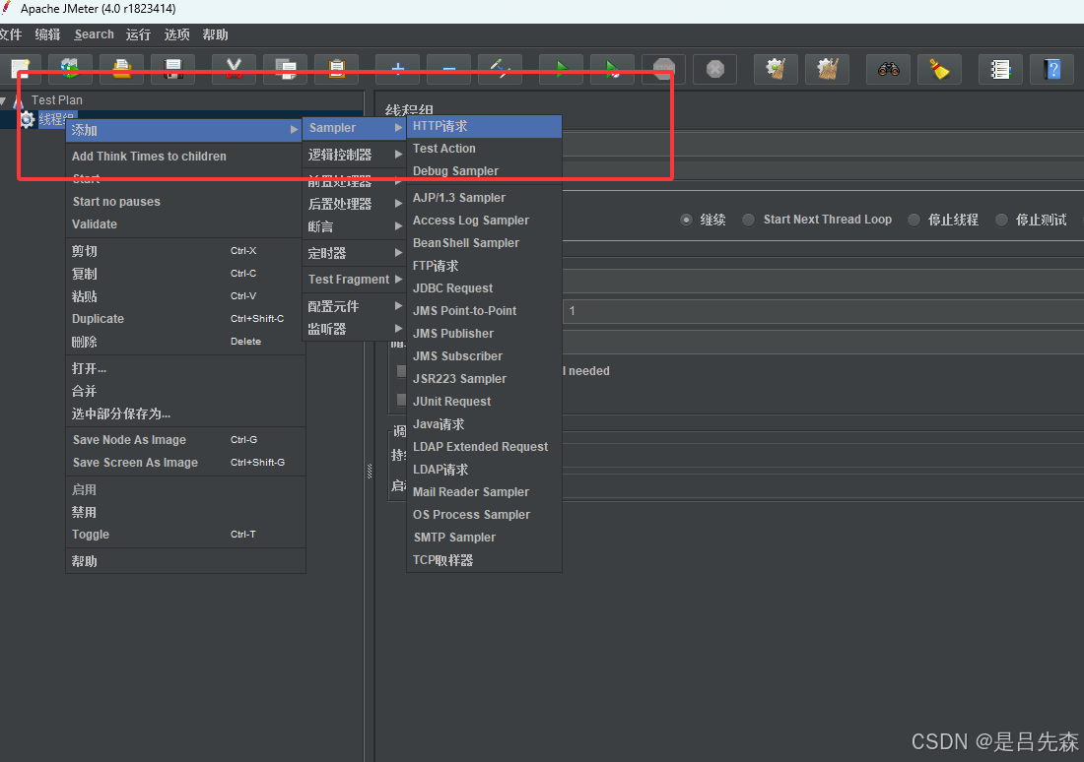Click Save Node As Image
1084x762 pixels.
pos(185,440)
